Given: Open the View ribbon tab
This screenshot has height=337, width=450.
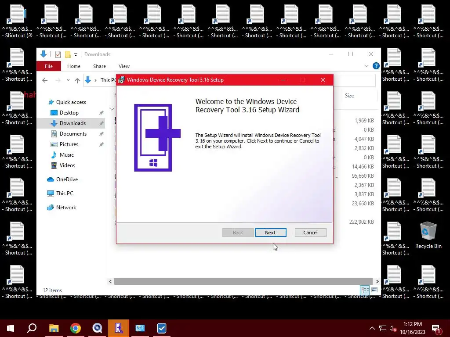Looking at the screenshot, I should tap(124, 66).
